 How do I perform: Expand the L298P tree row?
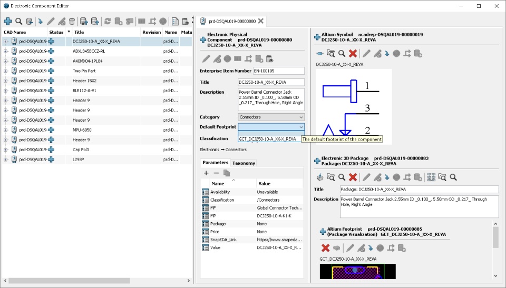(x=5, y=160)
